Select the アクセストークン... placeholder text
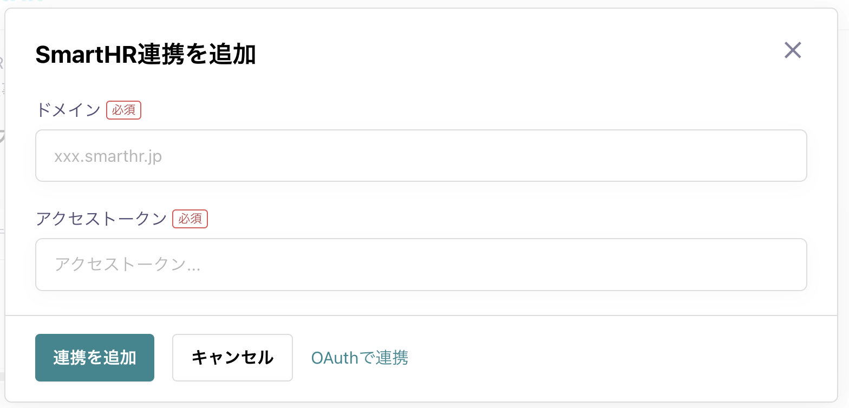This screenshot has height=408, width=849. coord(128,265)
